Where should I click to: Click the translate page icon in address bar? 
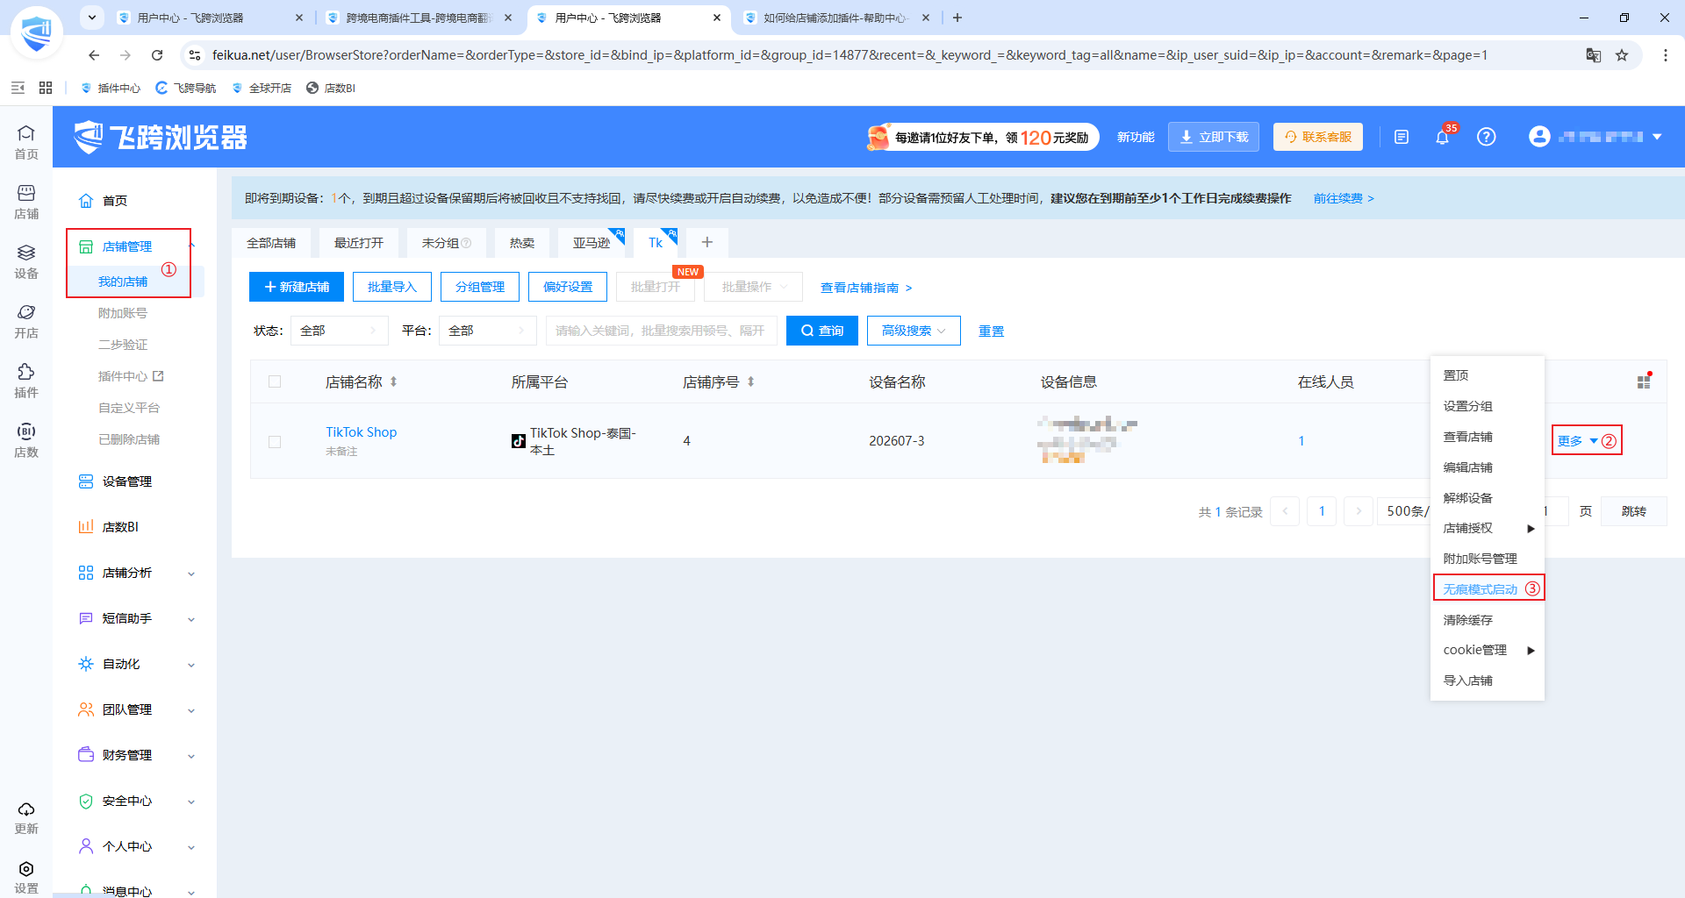pos(1594,55)
